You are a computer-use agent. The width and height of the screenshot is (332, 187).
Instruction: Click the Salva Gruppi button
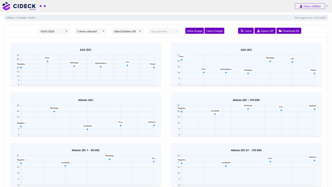pyautogui.click(x=195, y=31)
